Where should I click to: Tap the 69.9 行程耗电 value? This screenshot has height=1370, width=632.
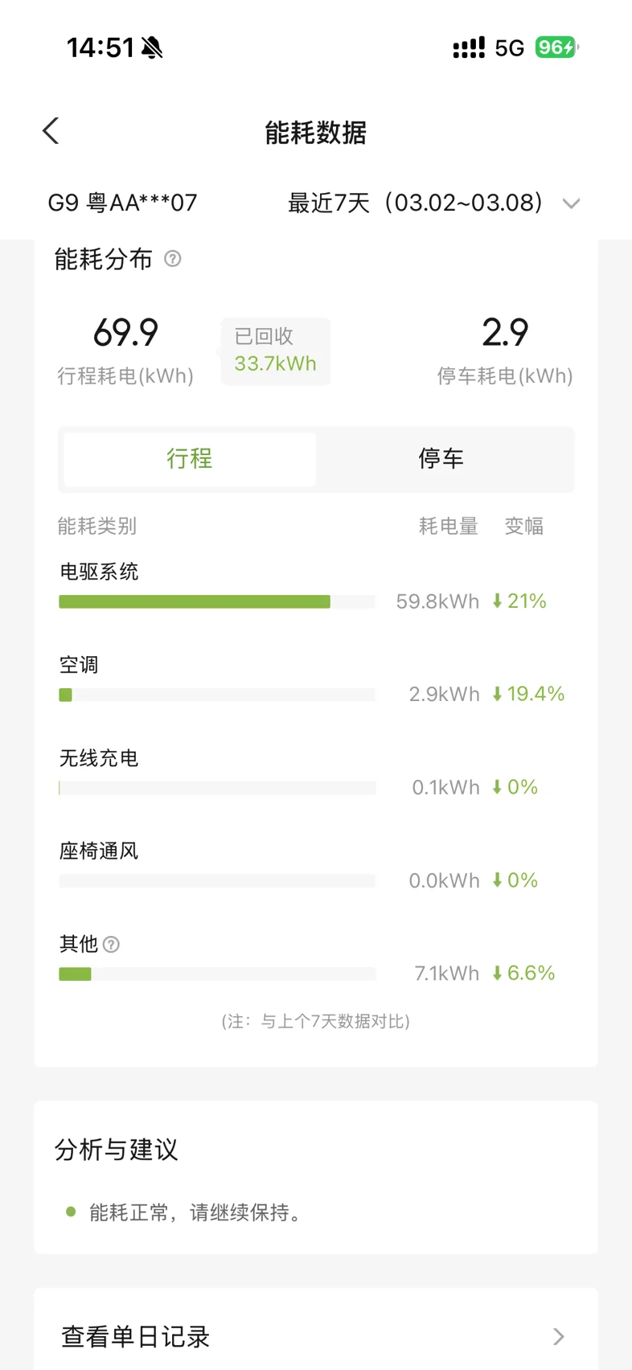point(125,333)
